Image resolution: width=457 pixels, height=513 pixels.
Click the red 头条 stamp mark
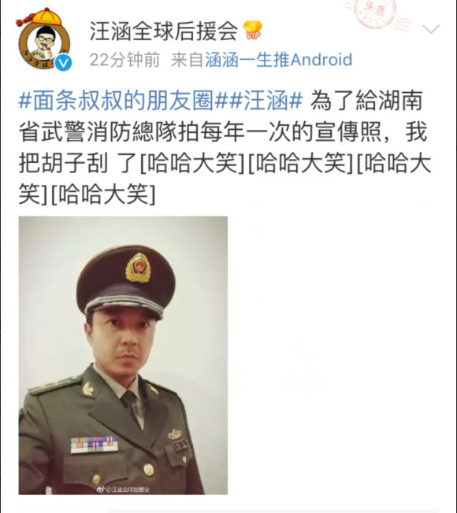pos(376,12)
